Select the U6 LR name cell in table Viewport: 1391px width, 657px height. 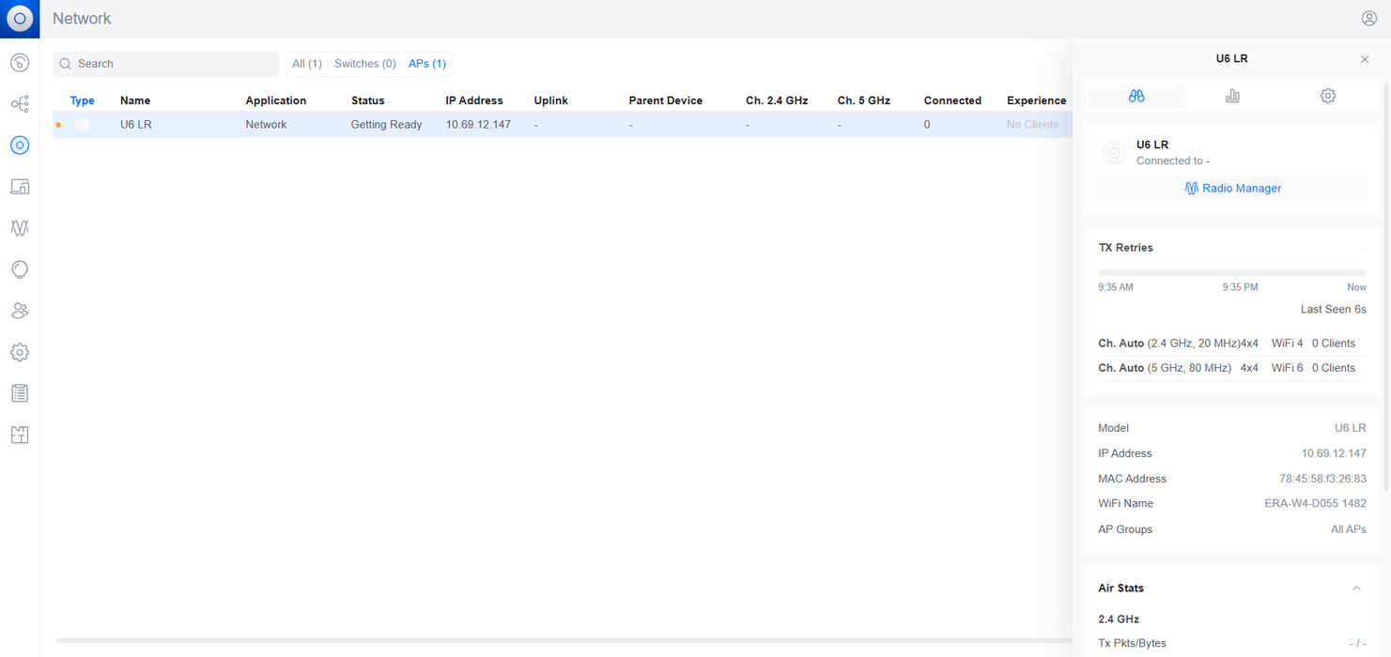coord(136,125)
